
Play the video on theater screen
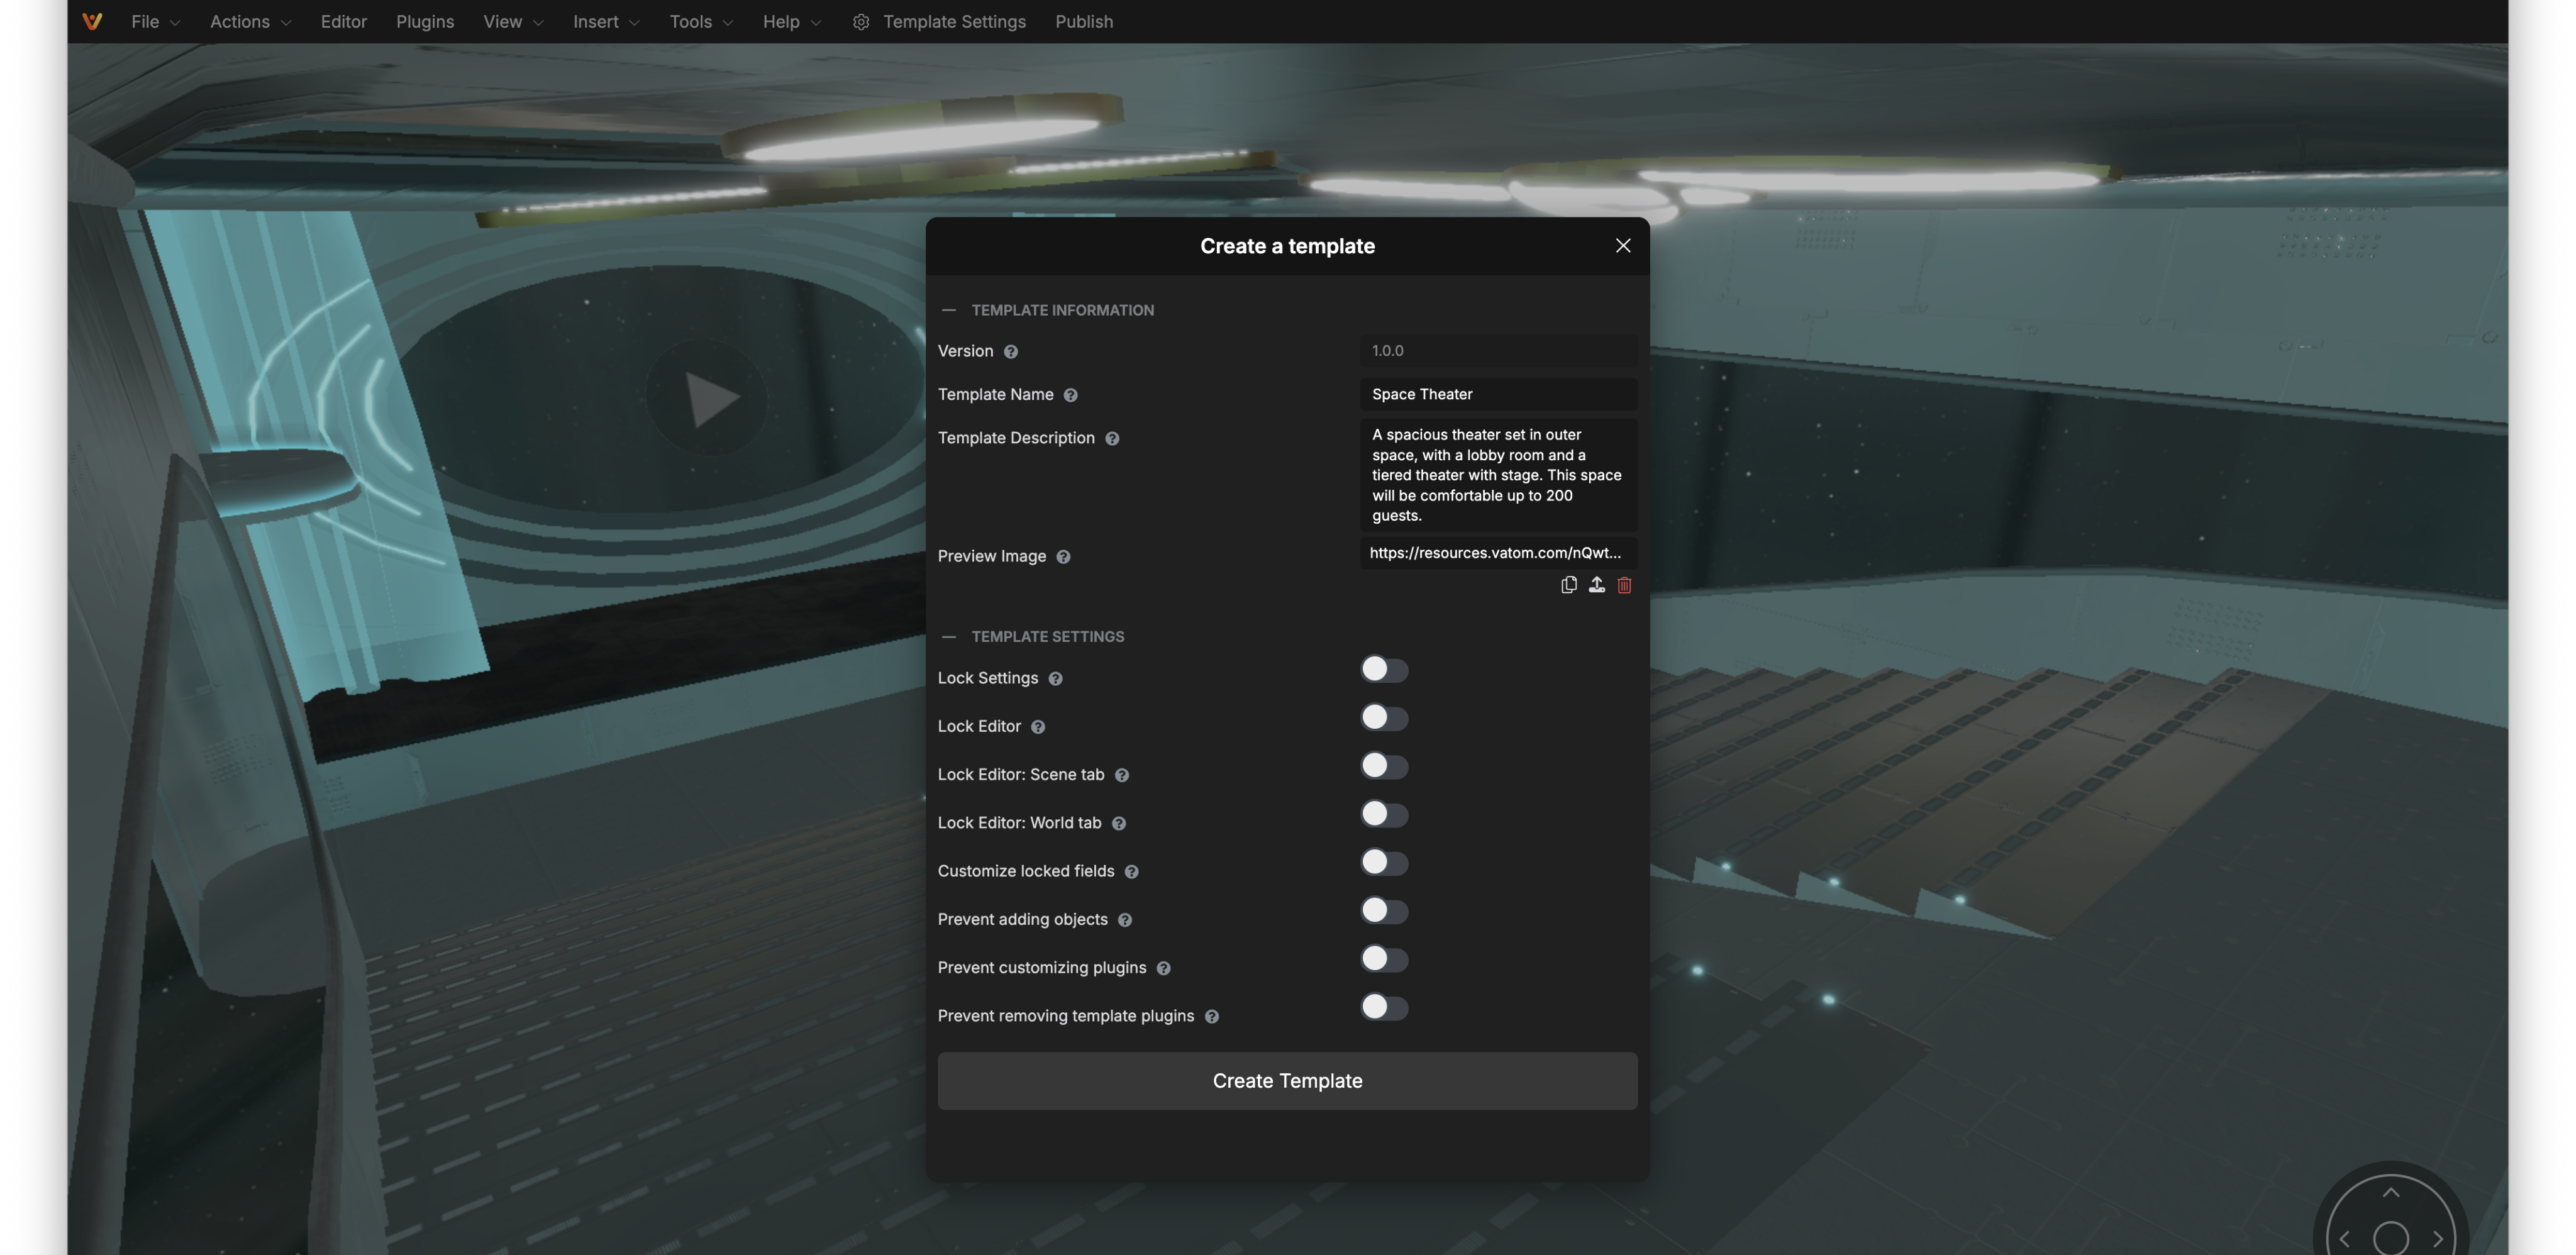click(708, 399)
